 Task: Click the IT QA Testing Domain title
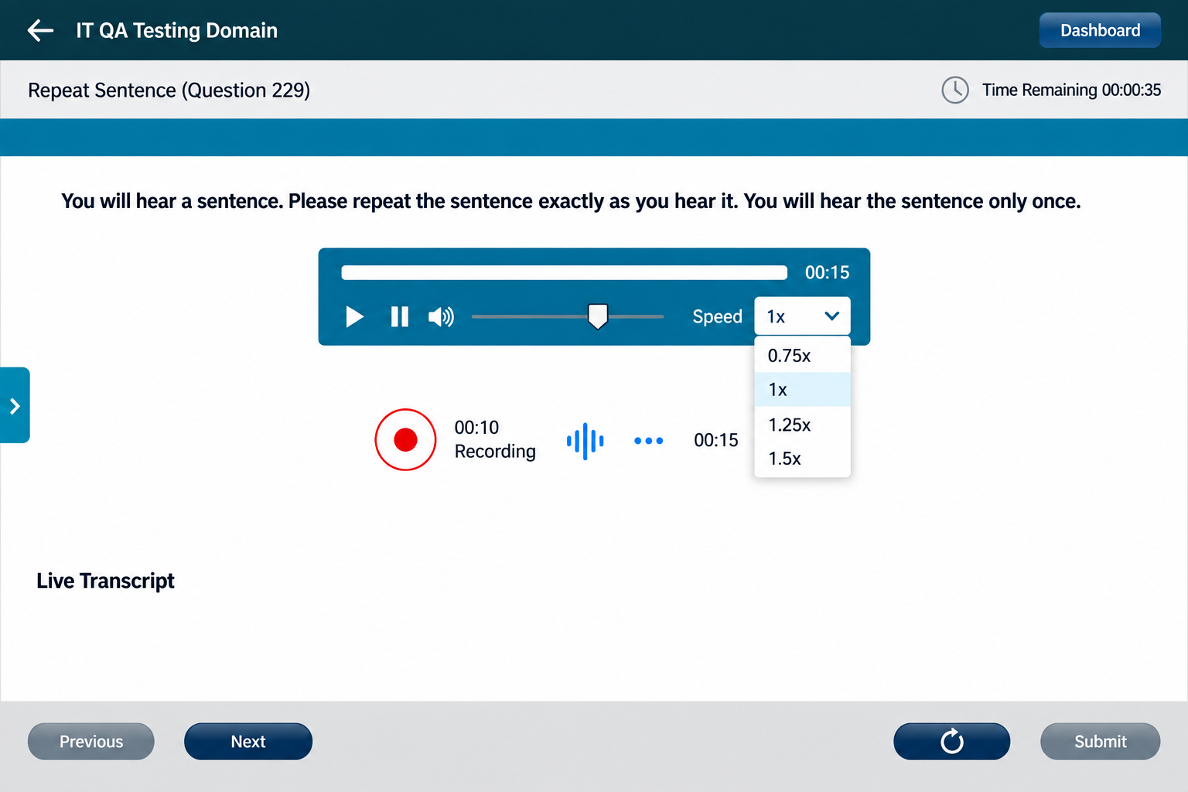coord(176,30)
